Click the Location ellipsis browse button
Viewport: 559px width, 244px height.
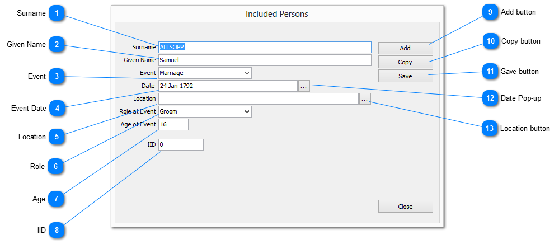click(364, 99)
